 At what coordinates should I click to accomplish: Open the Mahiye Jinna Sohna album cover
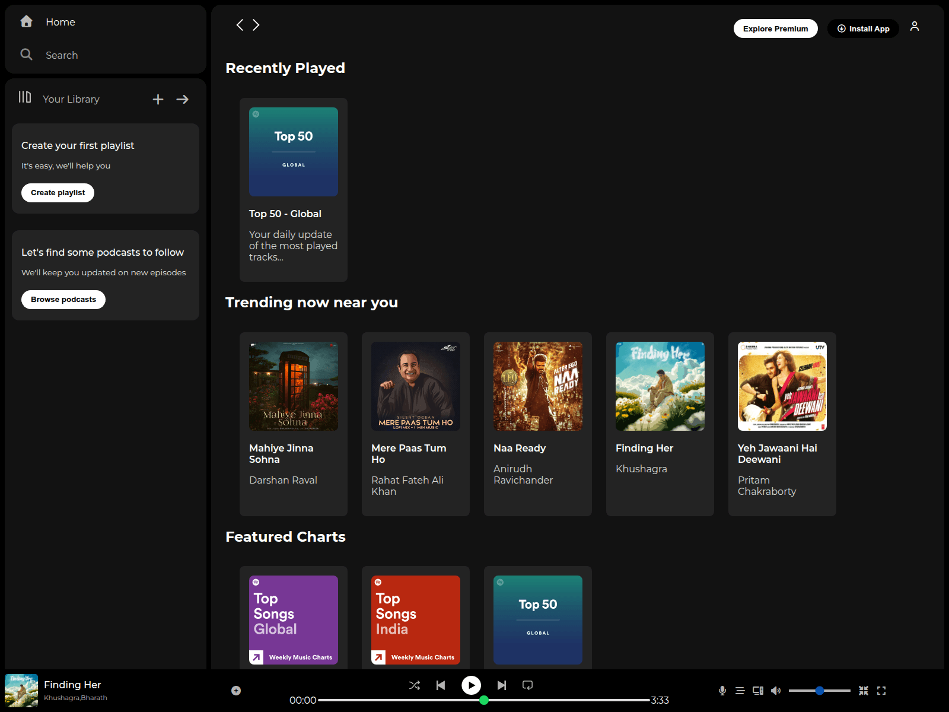click(294, 386)
